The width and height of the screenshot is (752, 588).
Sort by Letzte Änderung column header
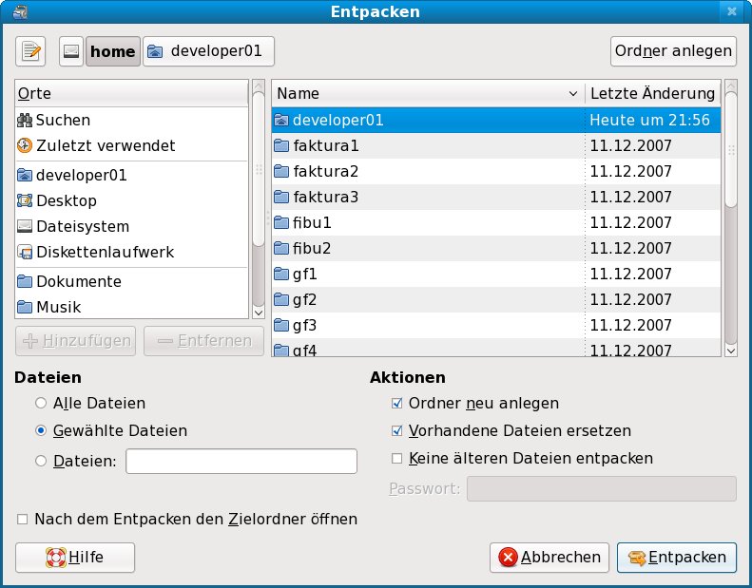651,94
